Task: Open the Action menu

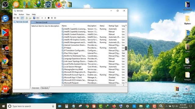Action: (21, 15)
